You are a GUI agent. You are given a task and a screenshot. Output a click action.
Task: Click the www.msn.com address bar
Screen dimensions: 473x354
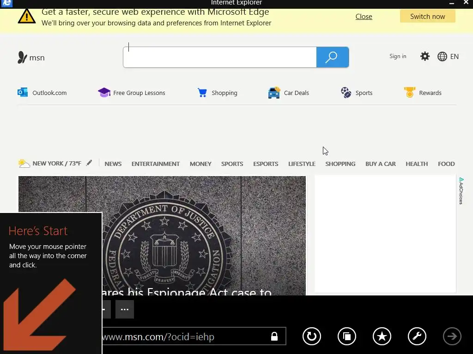coord(194,336)
